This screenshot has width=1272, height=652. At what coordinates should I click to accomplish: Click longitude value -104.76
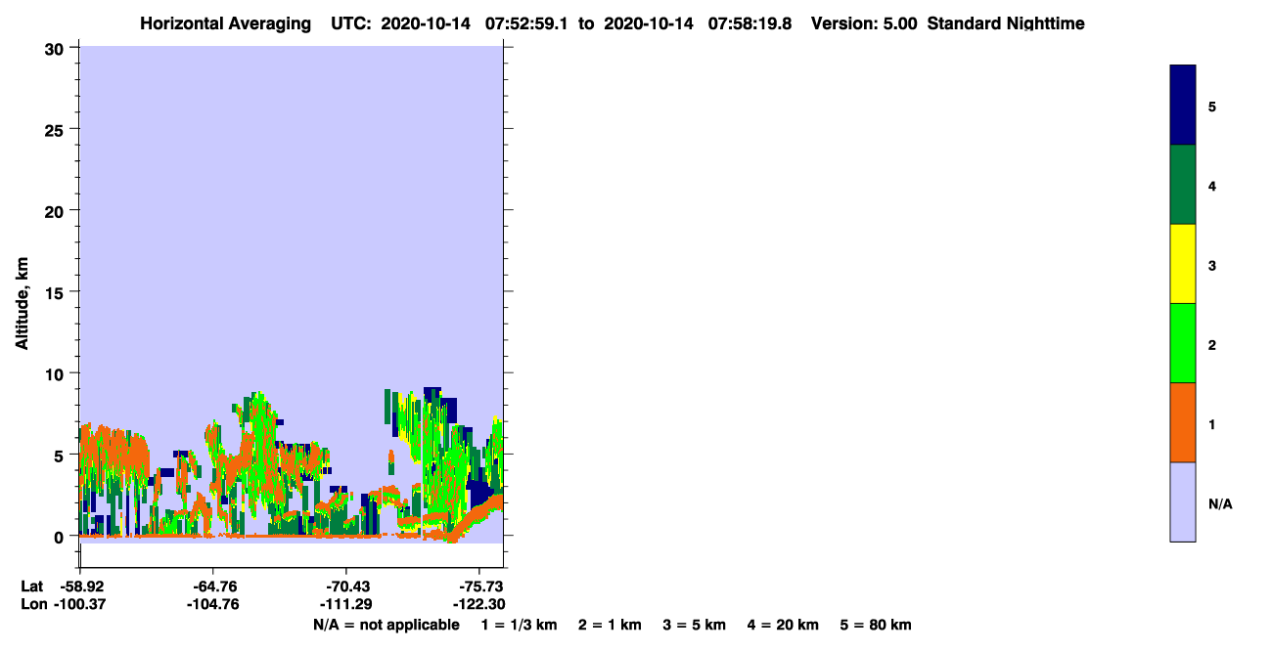tap(213, 604)
